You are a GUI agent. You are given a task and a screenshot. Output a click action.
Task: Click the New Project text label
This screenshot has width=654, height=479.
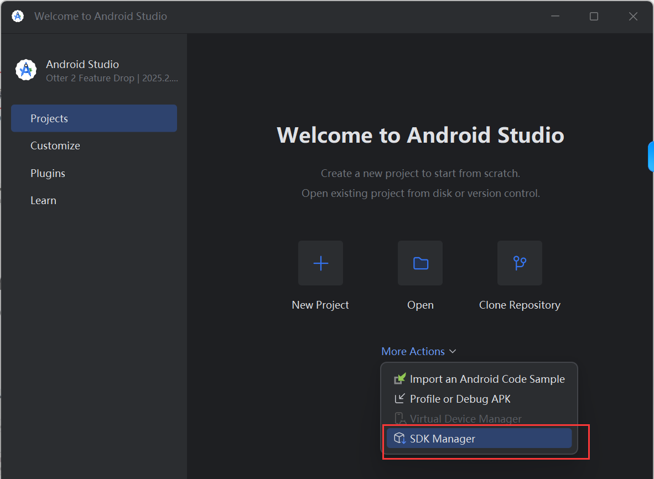(x=320, y=305)
